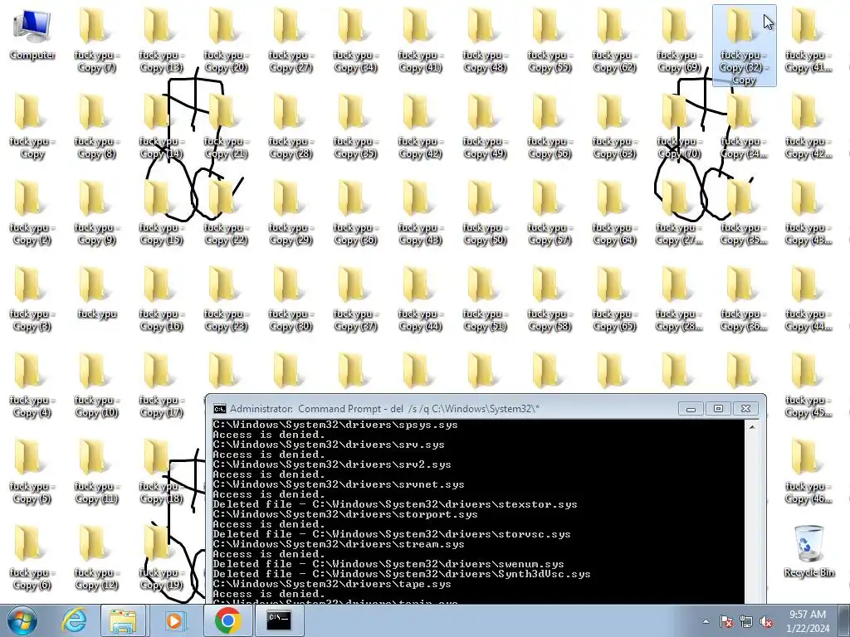The width and height of the screenshot is (850, 637).
Task: Click the network tray icon
Action: pos(746,621)
